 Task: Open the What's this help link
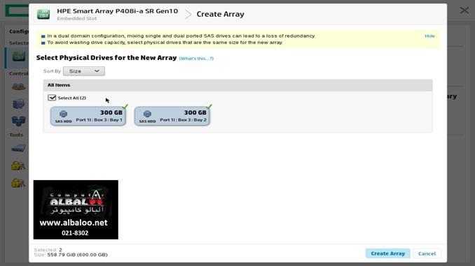click(196, 58)
